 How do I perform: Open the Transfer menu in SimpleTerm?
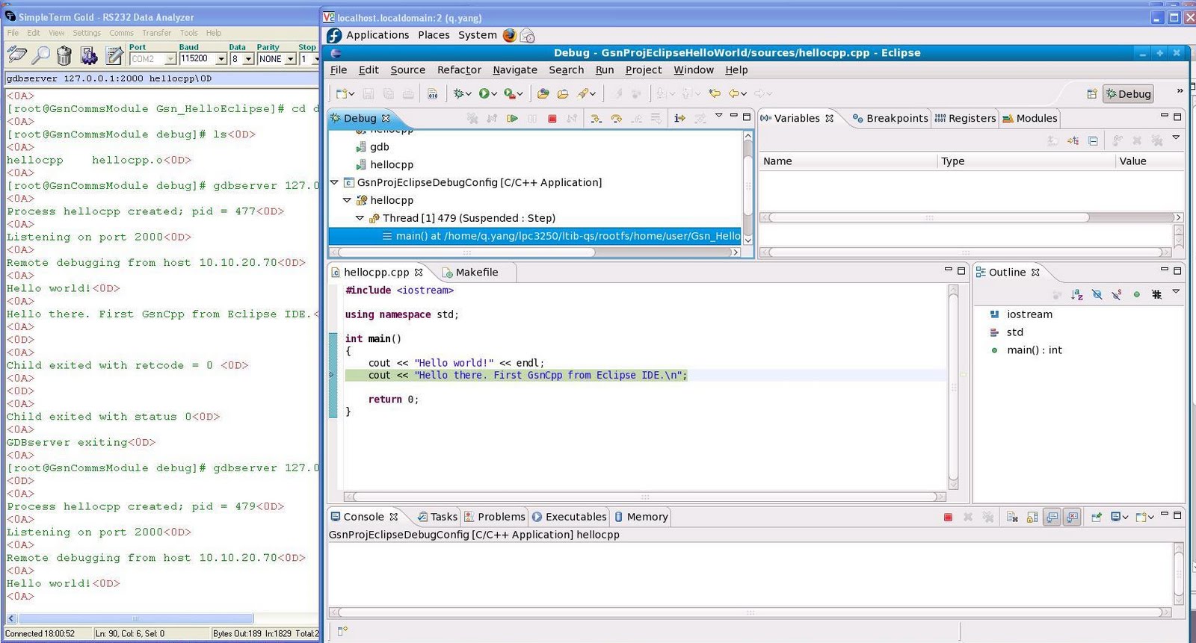pos(156,33)
